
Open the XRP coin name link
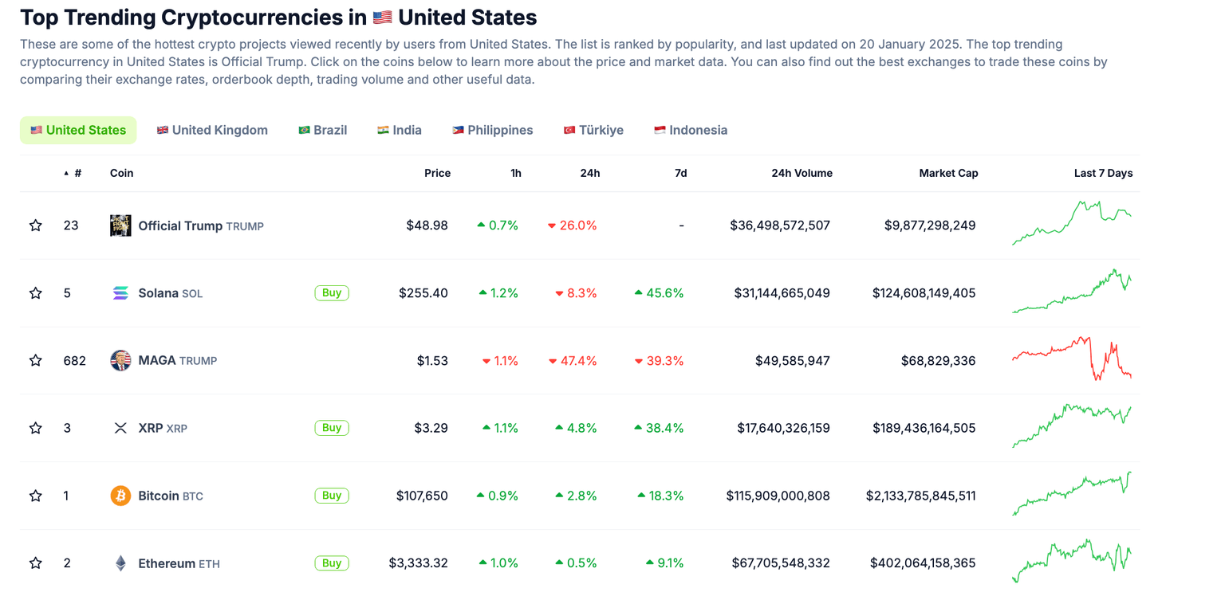pos(150,428)
